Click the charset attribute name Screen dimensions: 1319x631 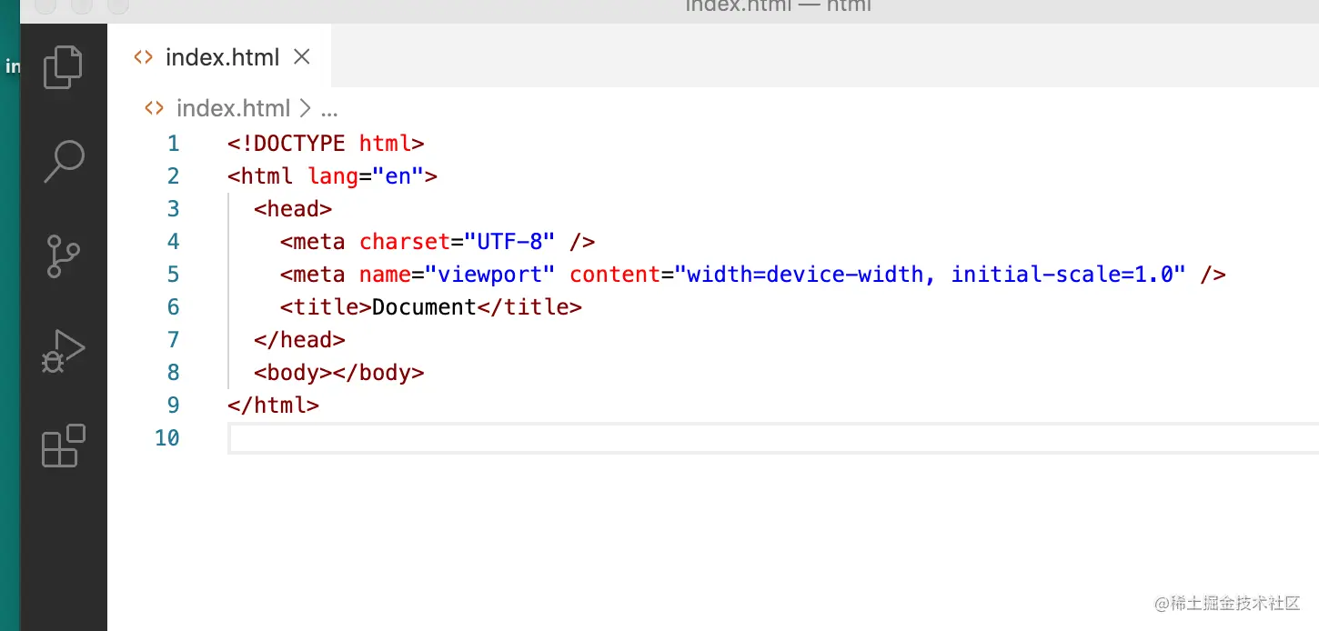tap(405, 242)
